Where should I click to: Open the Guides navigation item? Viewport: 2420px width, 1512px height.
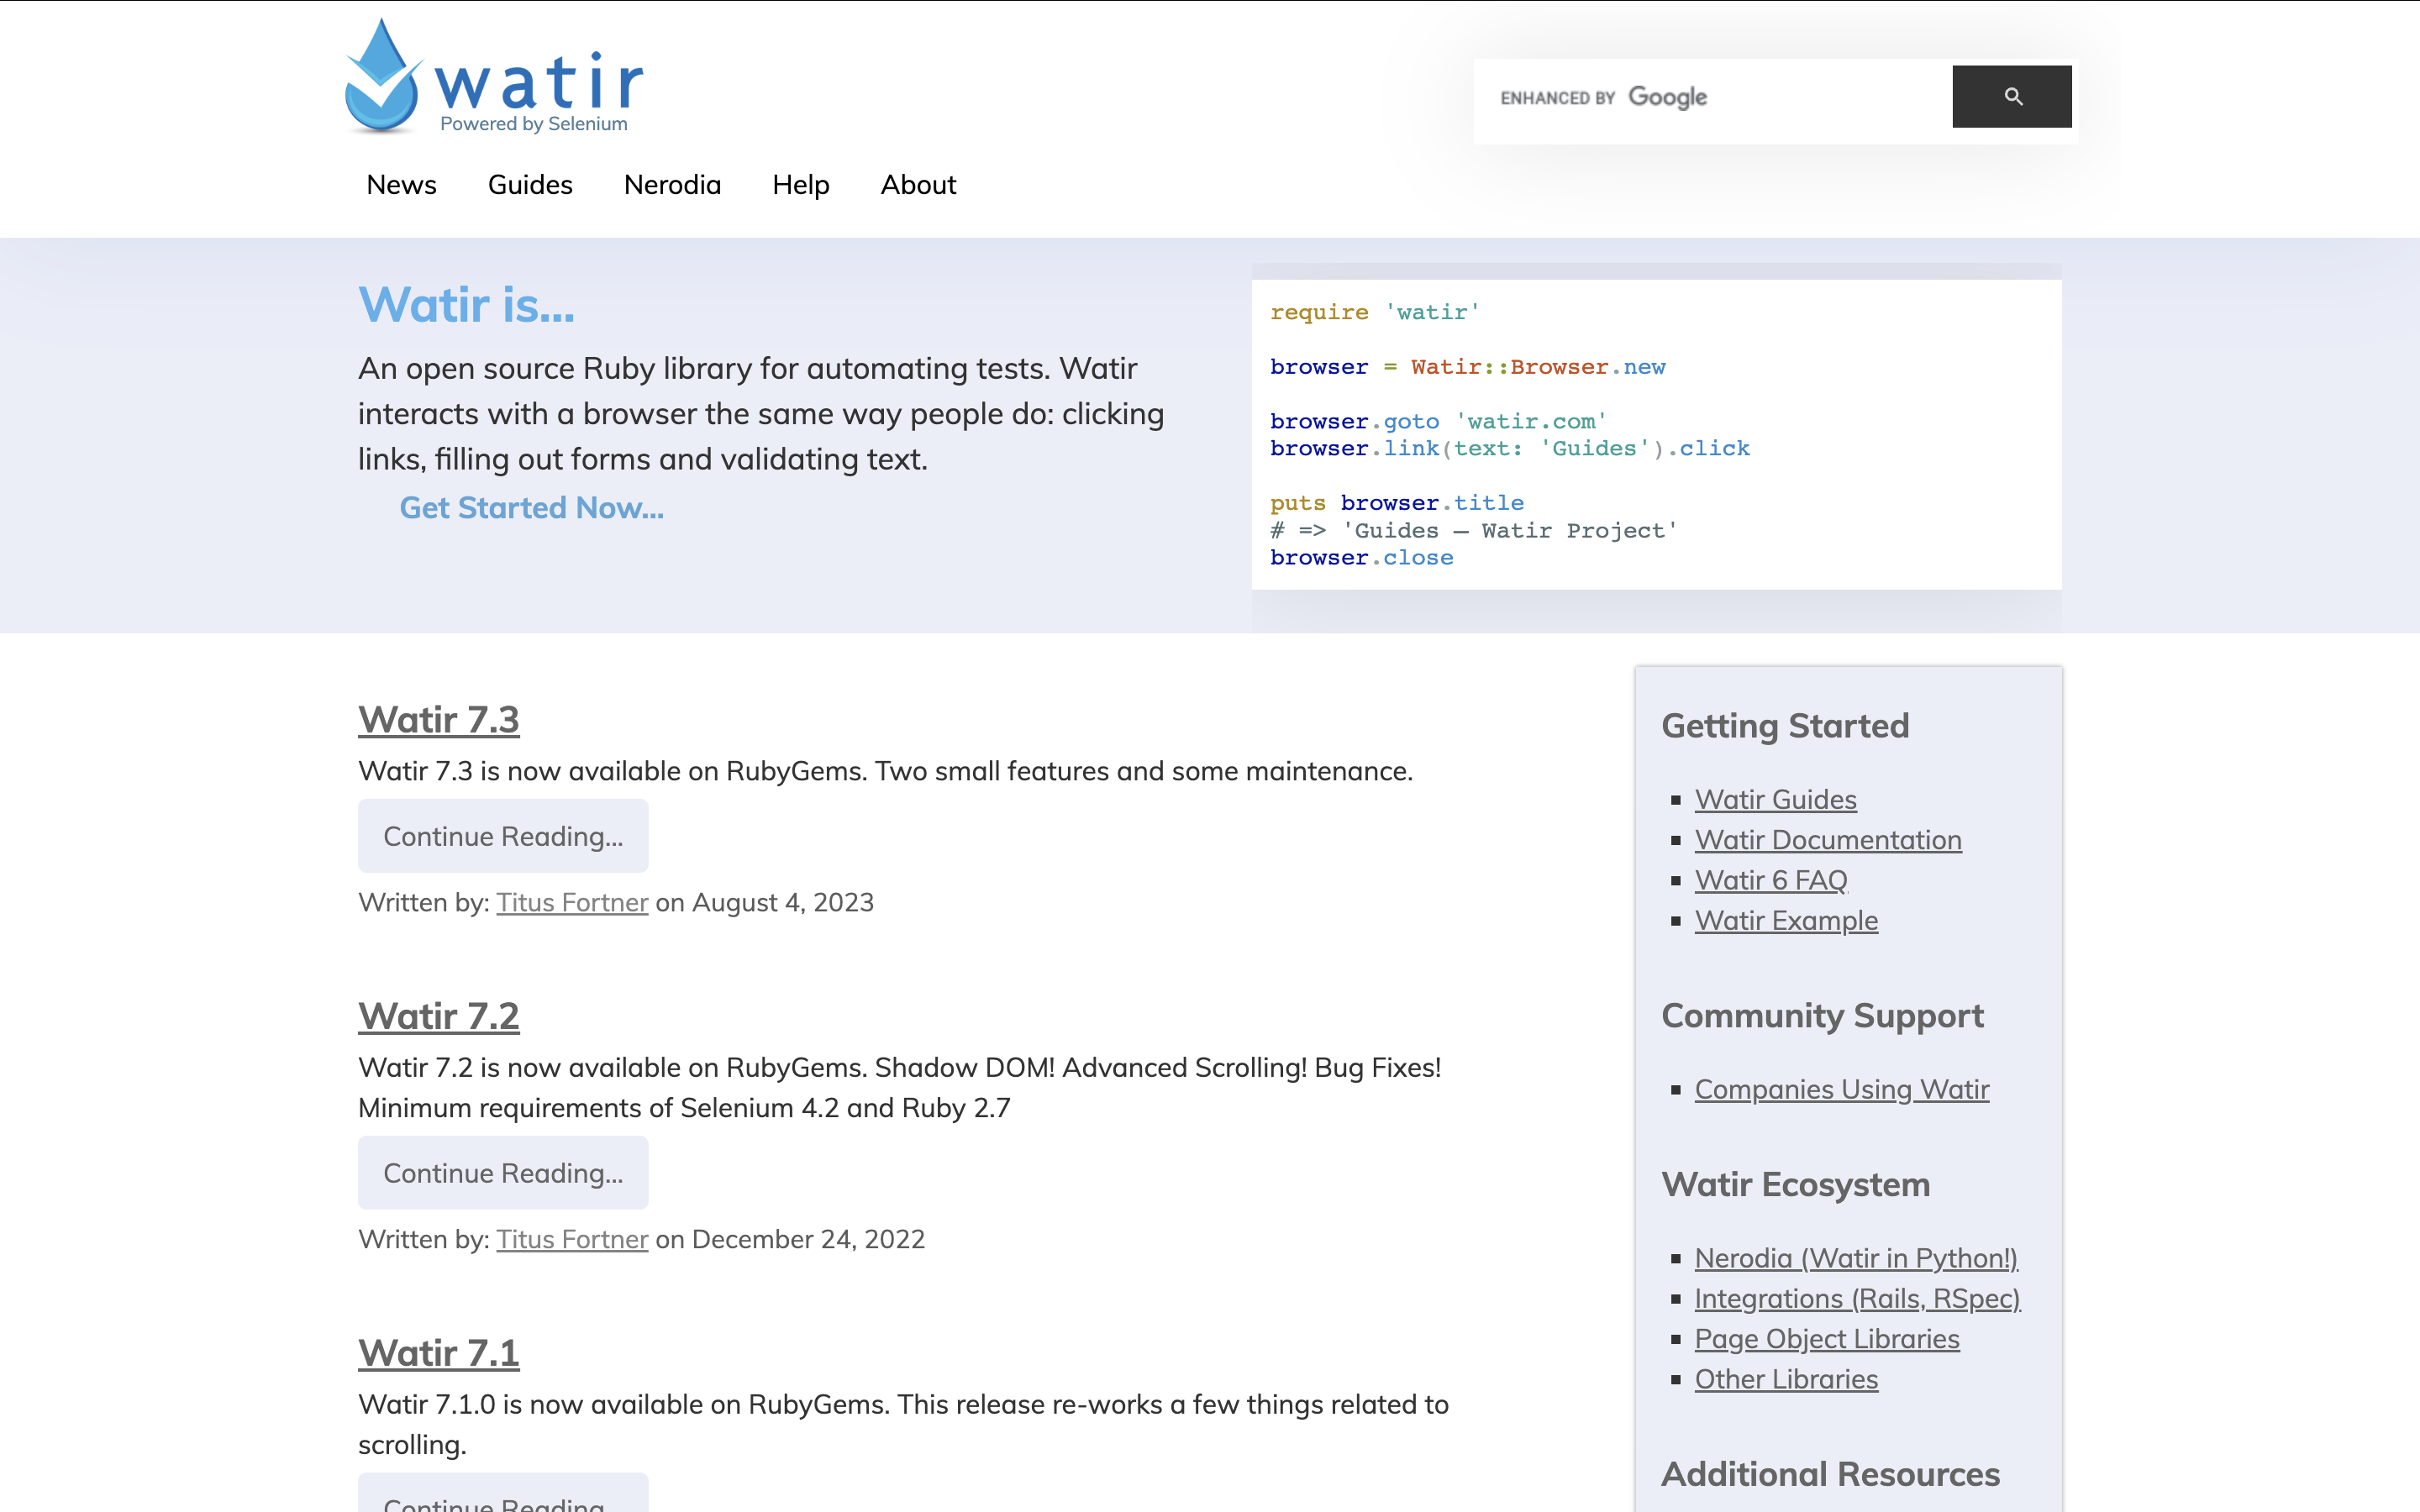pos(529,185)
